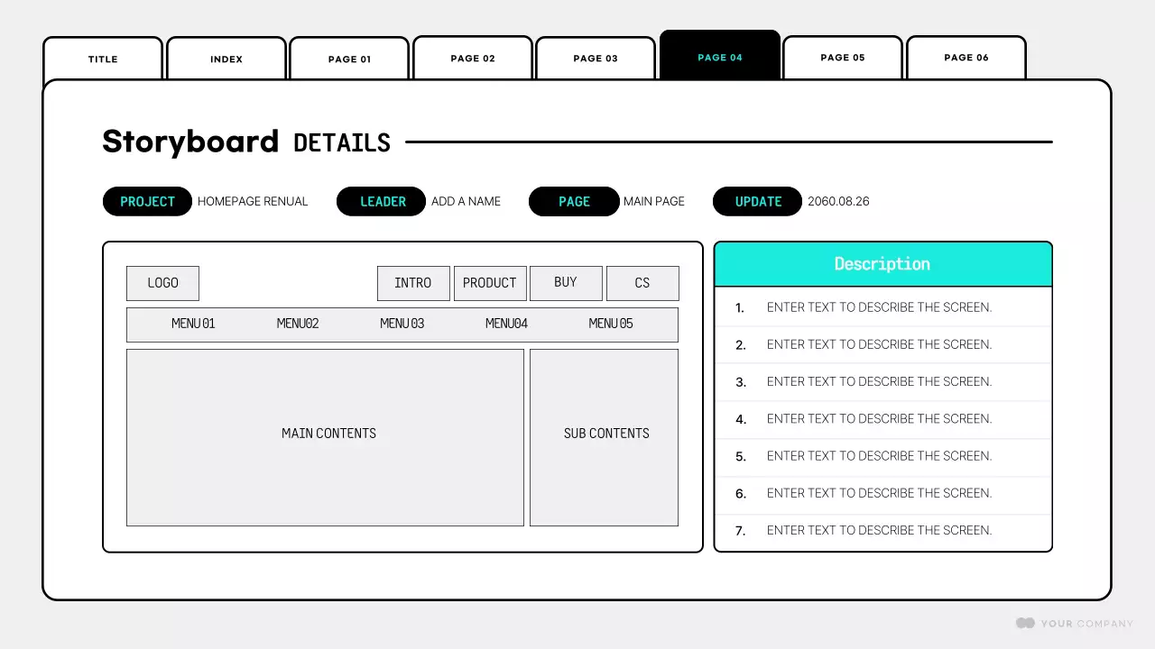Select the PRODUCT navigation button
Viewport: 1155px width, 649px height.
pos(490,283)
